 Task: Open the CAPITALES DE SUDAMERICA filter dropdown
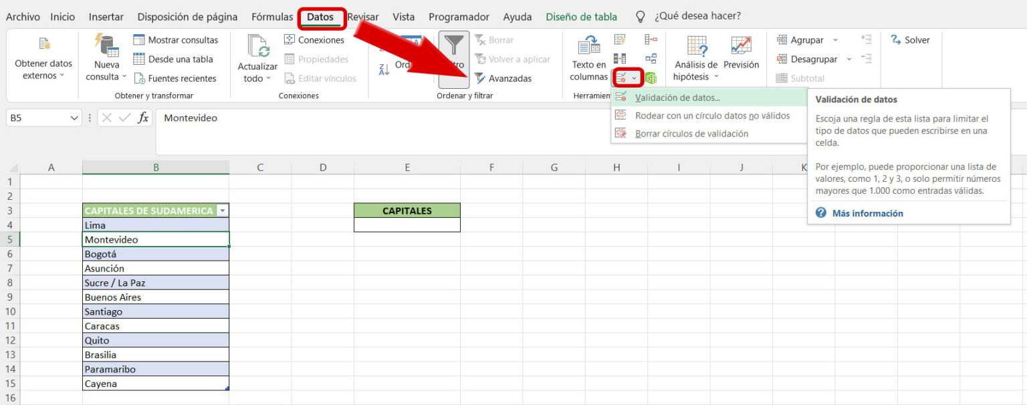pos(222,210)
